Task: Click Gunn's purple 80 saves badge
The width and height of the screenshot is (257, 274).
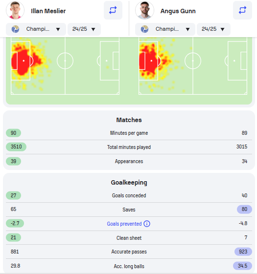Action: tap(244, 209)
